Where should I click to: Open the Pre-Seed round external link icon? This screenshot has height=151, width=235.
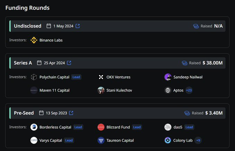pyautogui.click(x=71, y=113)
